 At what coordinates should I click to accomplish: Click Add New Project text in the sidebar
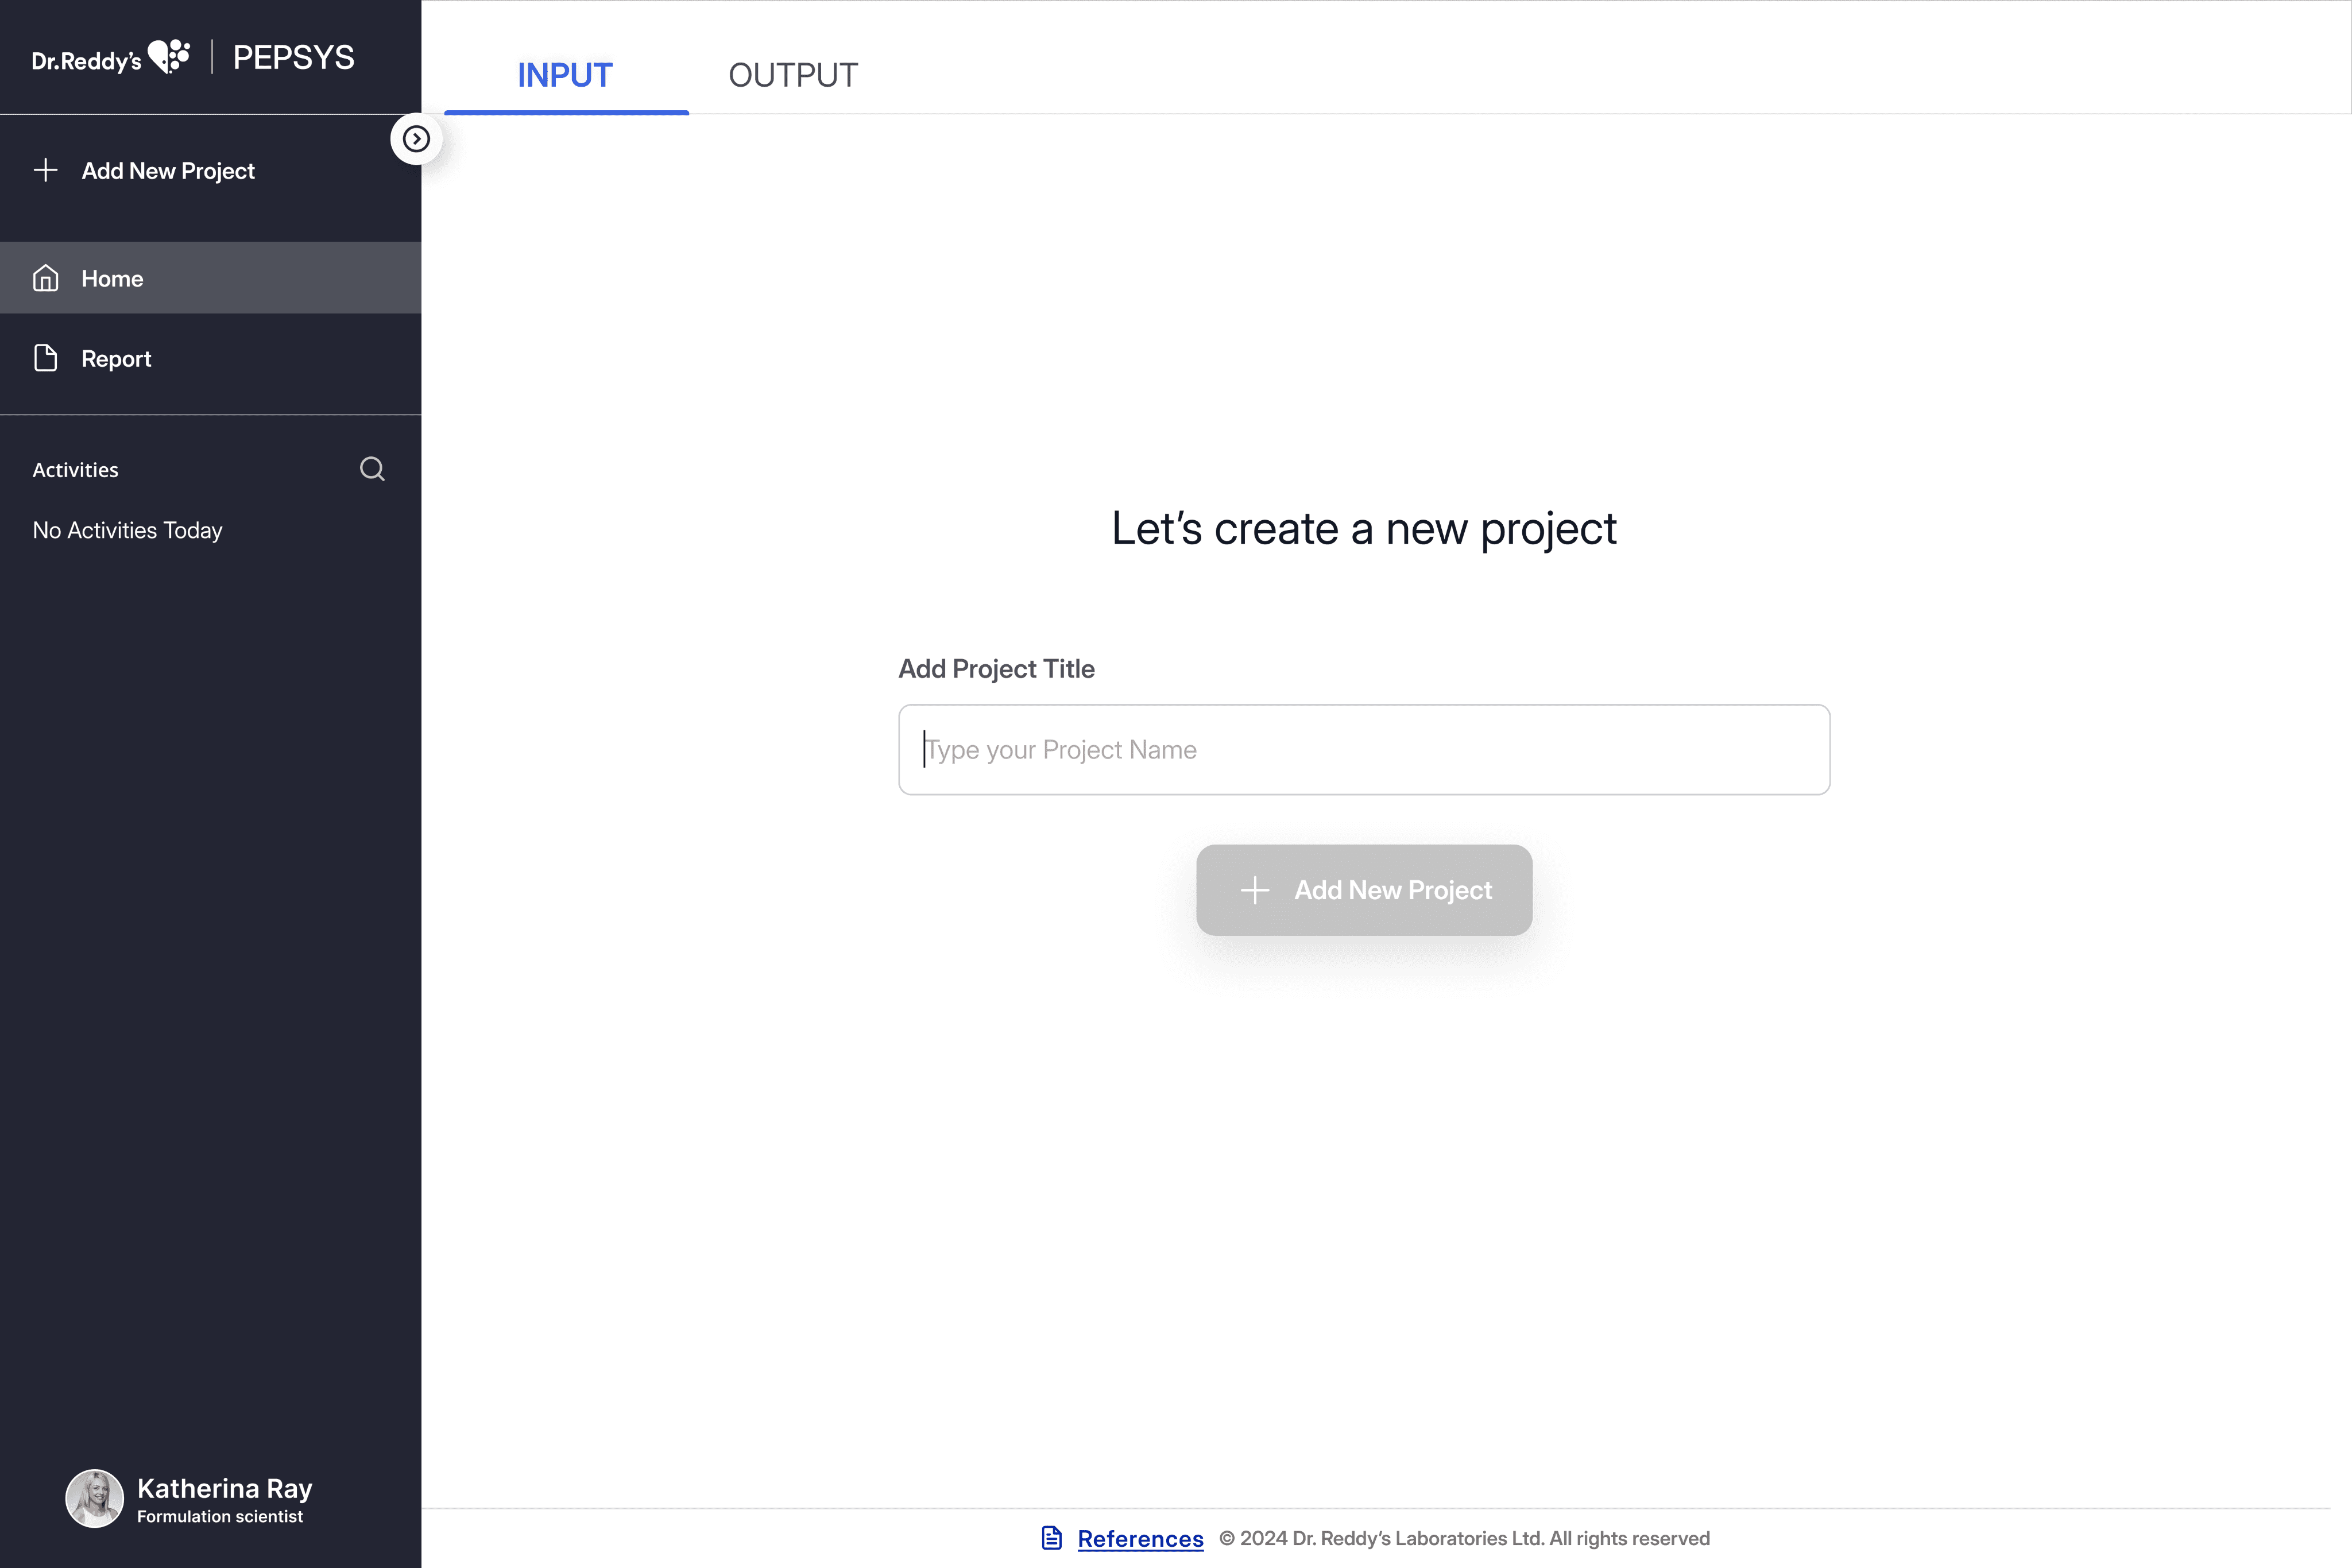click(168, 171)
